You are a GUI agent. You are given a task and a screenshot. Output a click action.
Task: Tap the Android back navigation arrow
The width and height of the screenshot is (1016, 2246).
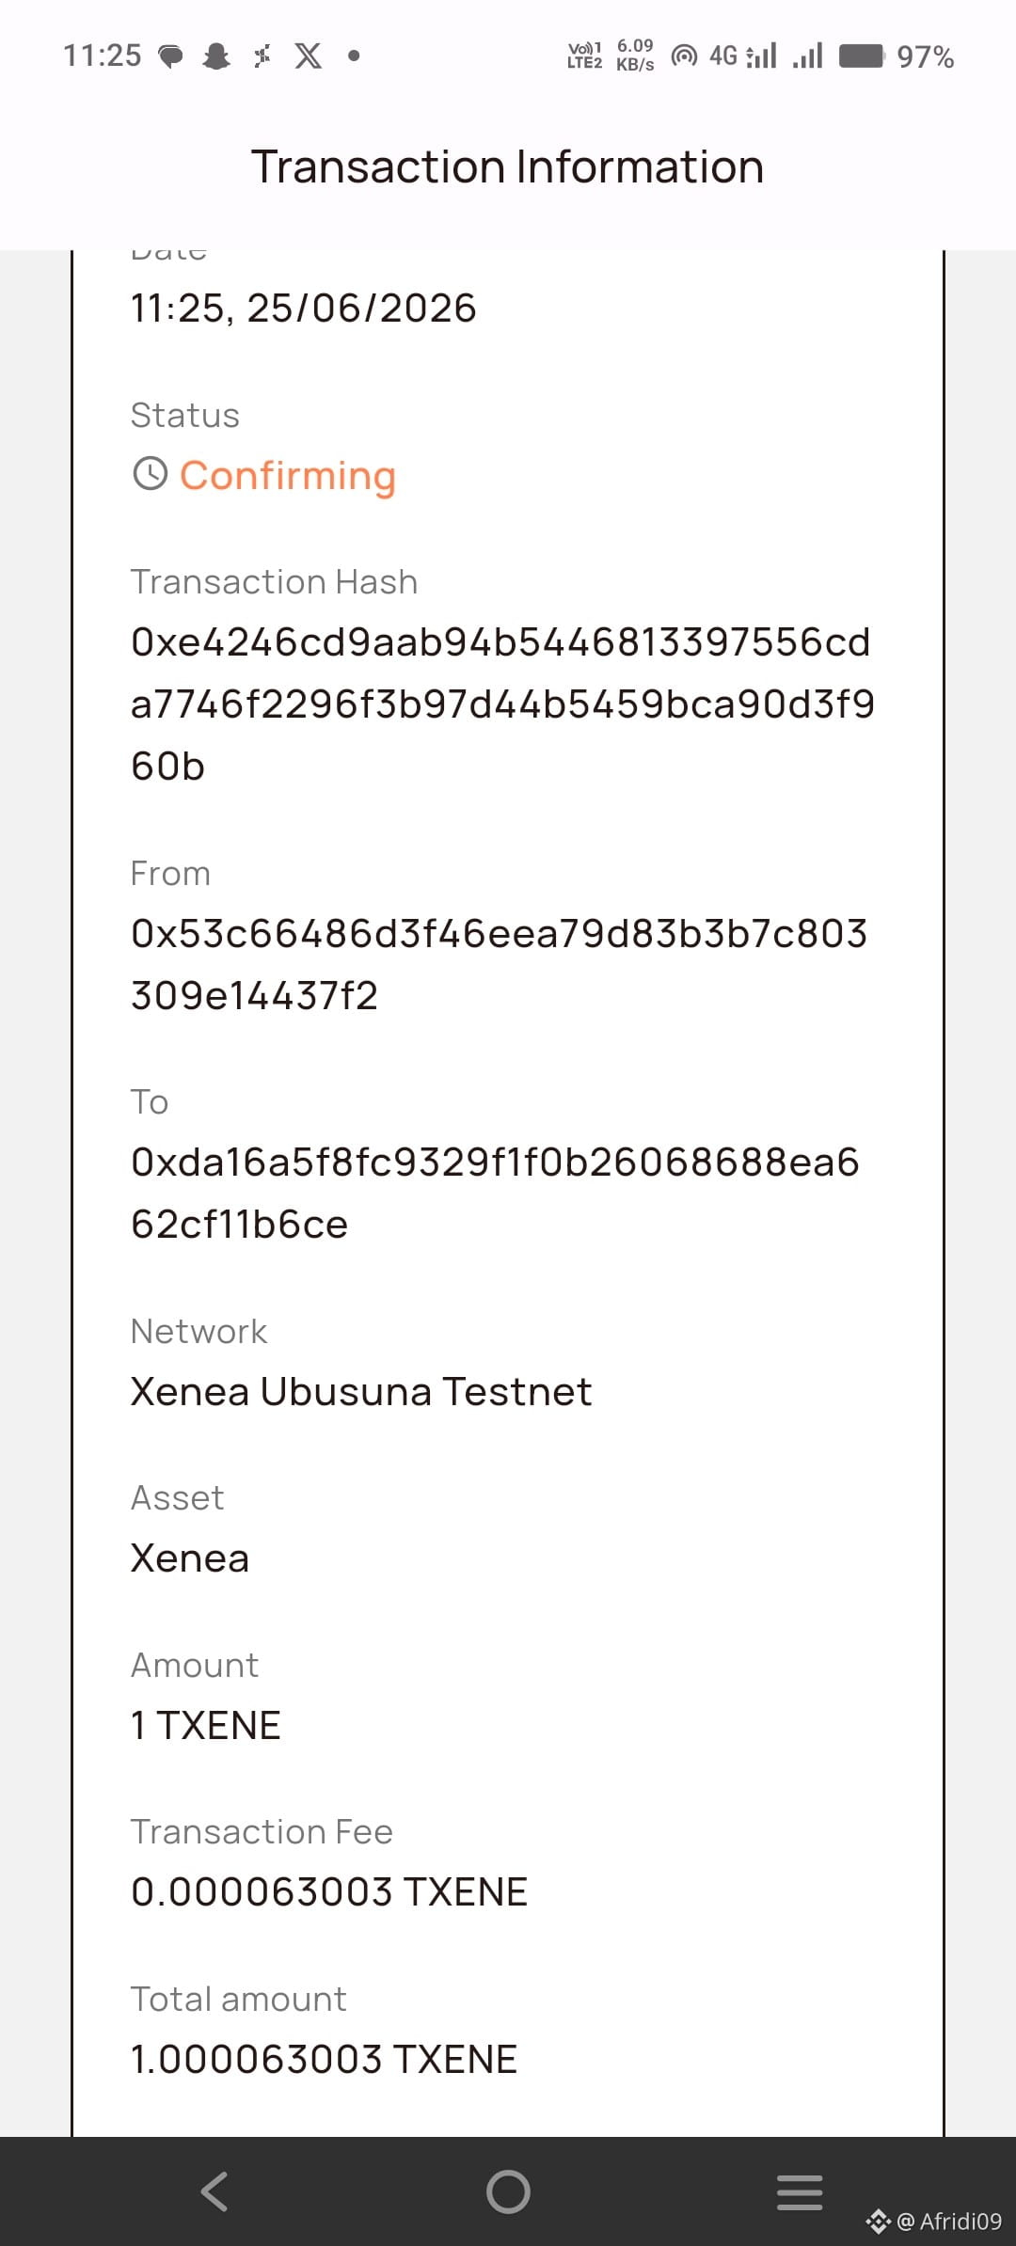(214, 2191)
